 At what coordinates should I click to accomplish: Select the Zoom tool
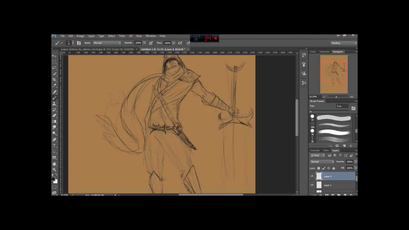click(x=54, y=169)
